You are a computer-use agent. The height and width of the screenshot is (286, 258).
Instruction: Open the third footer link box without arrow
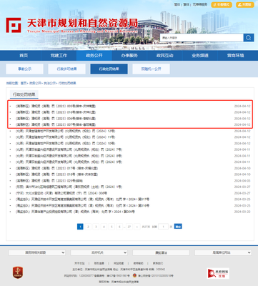(x=161, y=252)
